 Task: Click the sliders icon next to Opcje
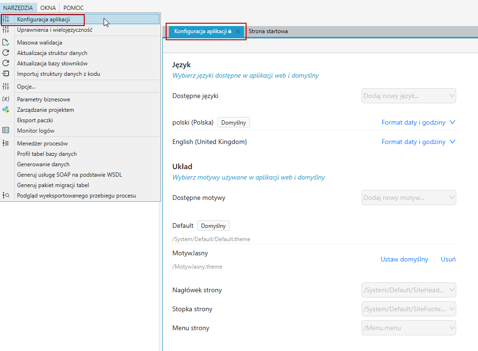(x=6, y=86)
